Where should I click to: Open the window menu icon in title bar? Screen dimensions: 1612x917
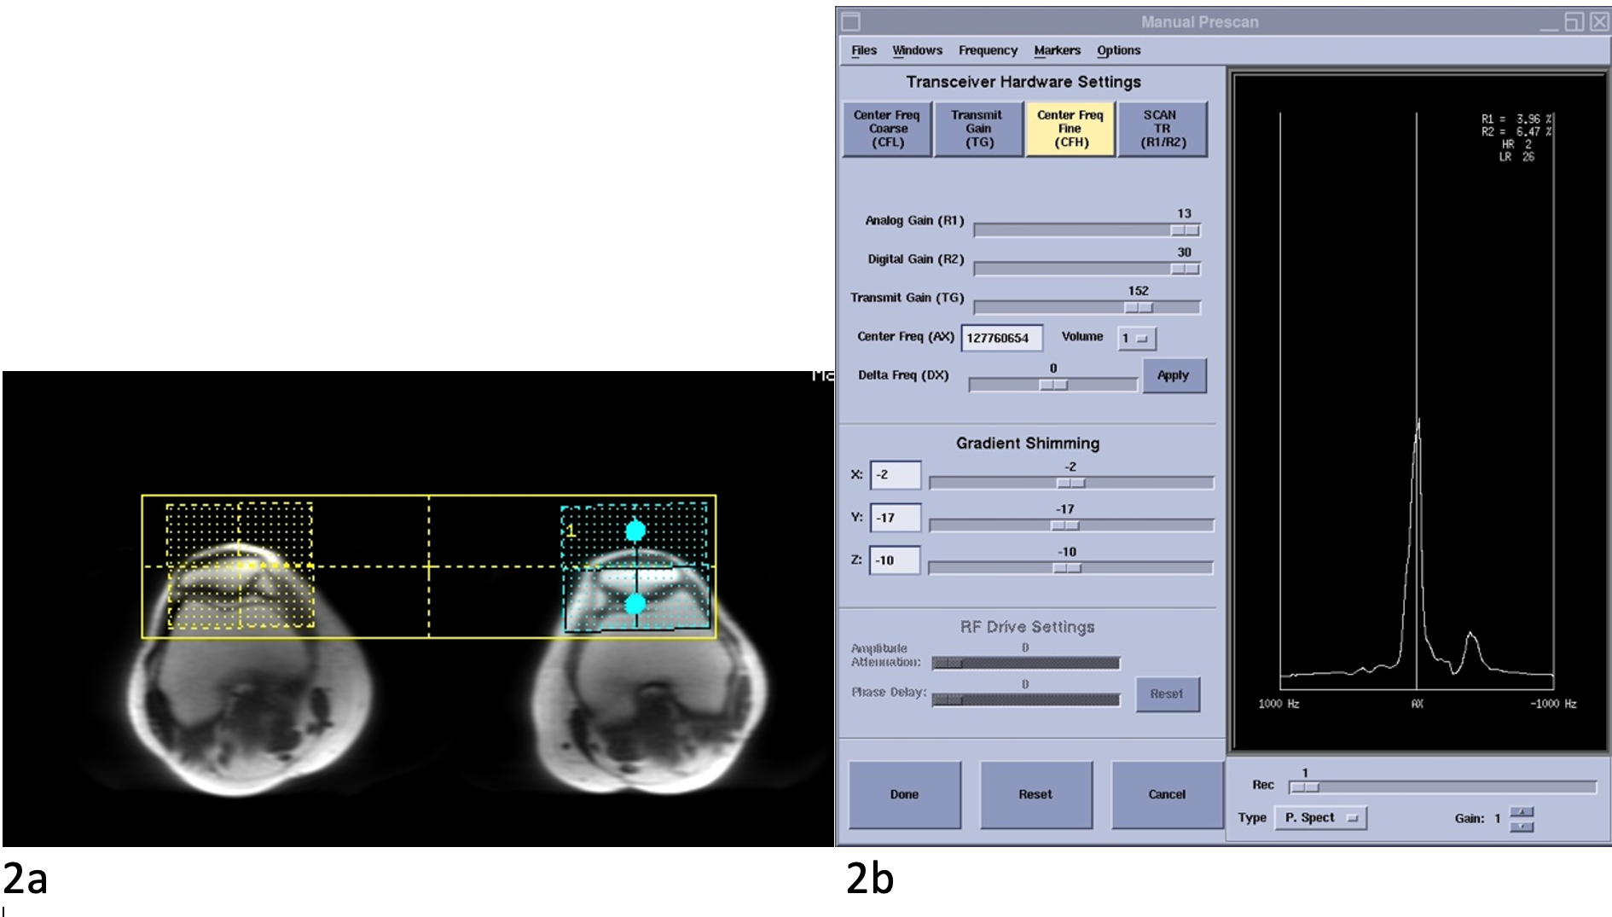[851, 21]
